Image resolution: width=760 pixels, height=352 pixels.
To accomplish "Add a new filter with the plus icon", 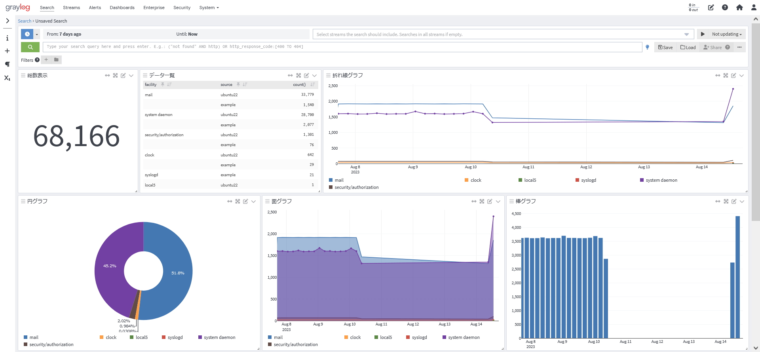I will tap(46, 60).
